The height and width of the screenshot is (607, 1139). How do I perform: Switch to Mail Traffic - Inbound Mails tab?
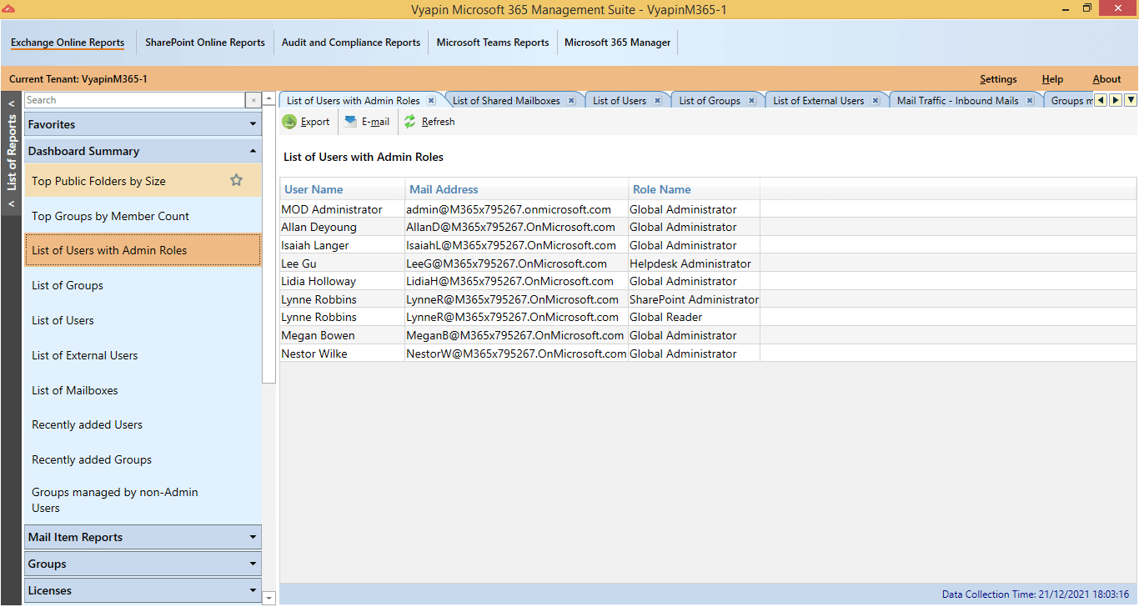[958, 101]
